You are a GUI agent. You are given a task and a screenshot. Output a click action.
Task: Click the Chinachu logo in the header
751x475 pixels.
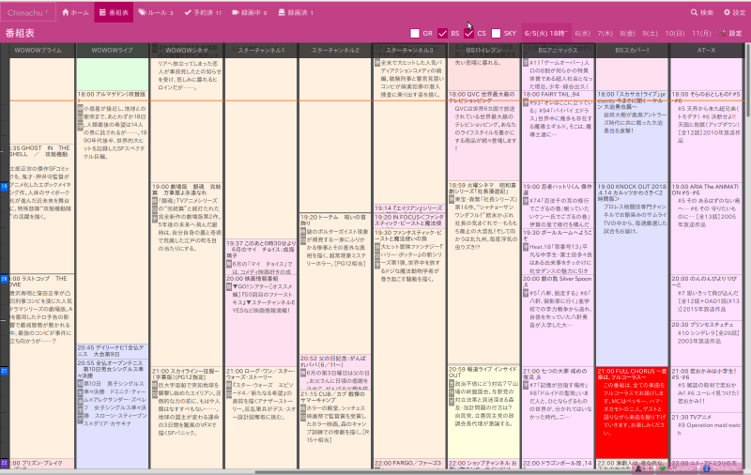click(30, 12)
